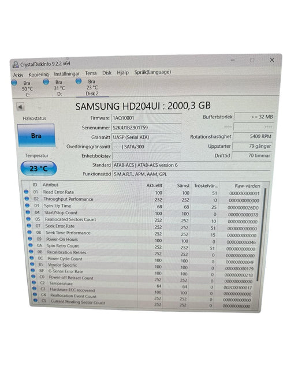Image resolution: width=283 pixels, height=377 pixels.
Task: Click status dot for Current Pending Sector Count
Action: point(36,300)
